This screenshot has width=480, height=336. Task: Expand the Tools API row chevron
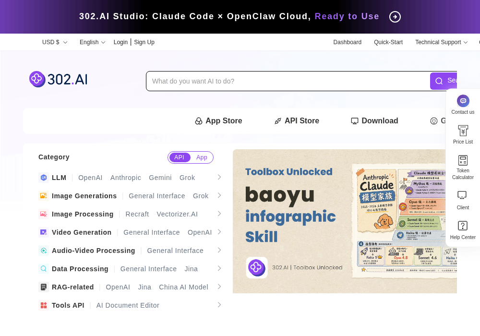tap(219, 305)
